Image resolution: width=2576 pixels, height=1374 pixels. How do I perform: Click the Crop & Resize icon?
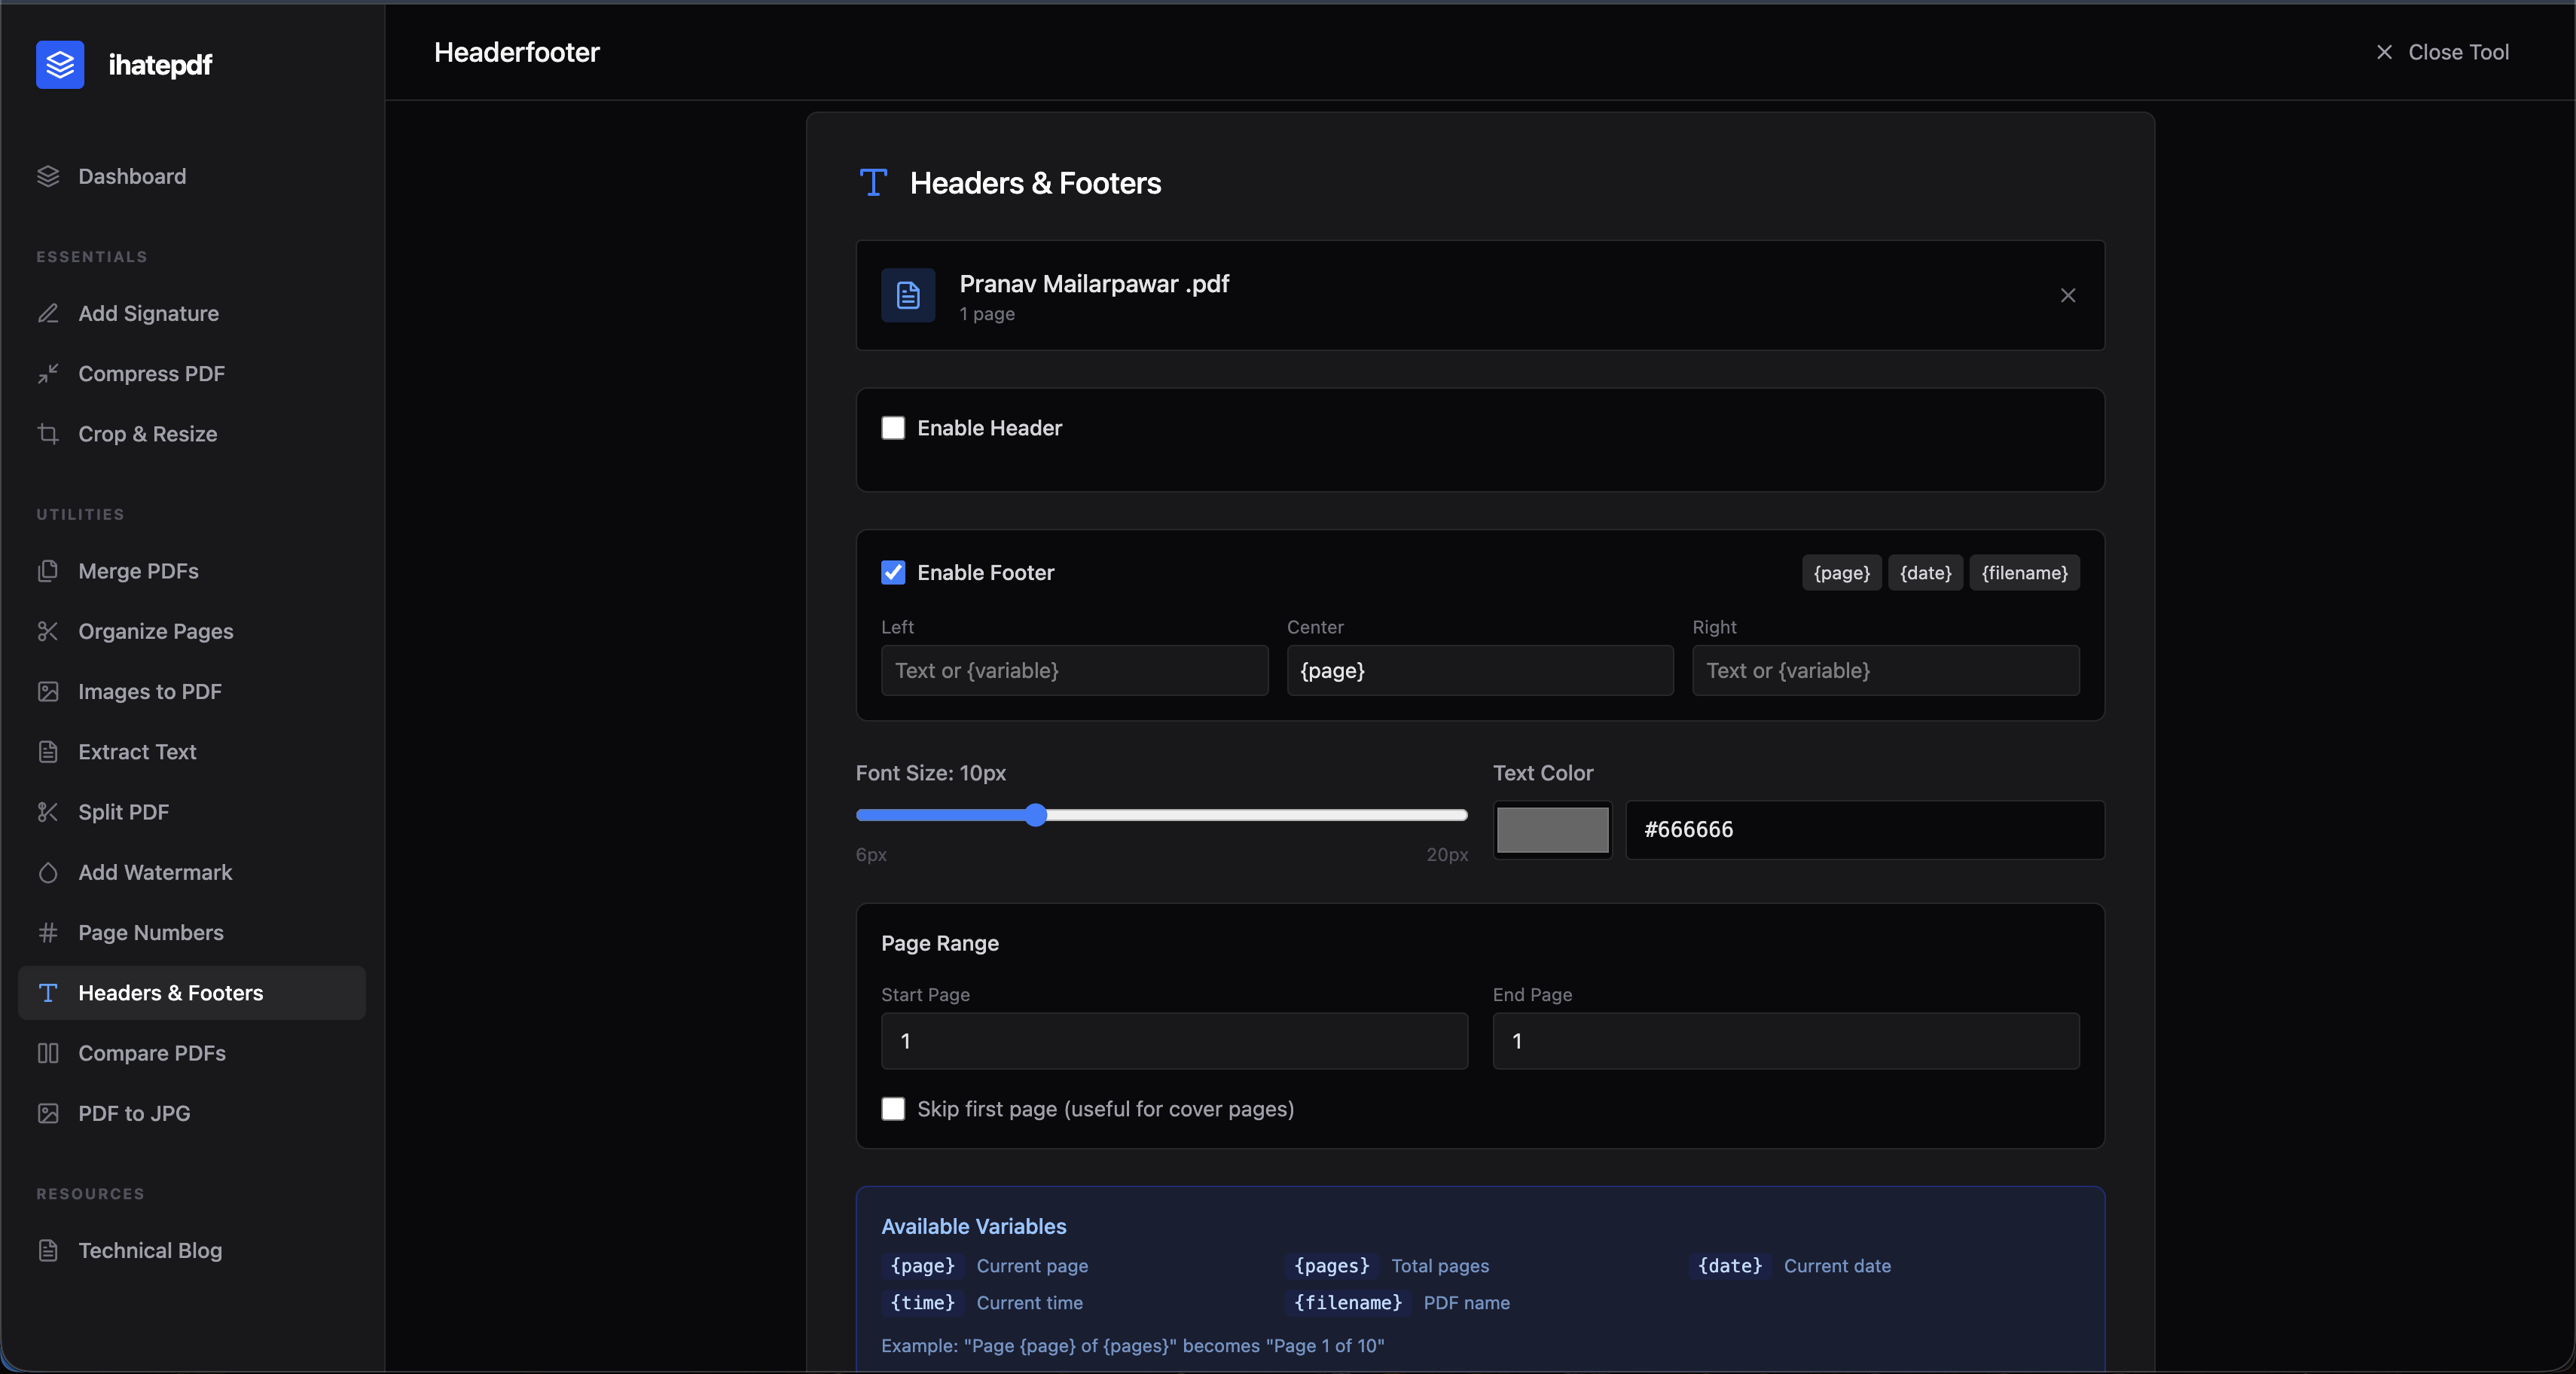click(48, 434)
